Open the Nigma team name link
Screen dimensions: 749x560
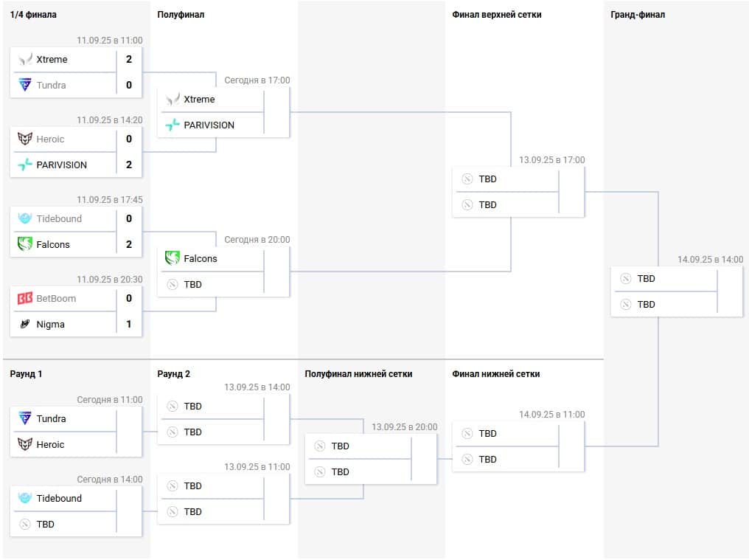click(51, 324)
